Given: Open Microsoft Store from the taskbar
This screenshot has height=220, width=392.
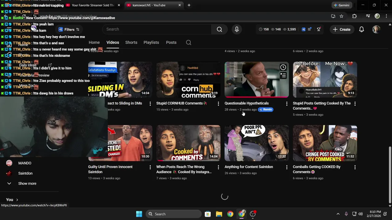Looking at the screenshot, I should pyautogui.click(x=208, y=214).
